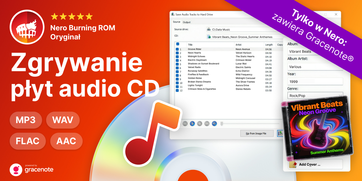Click artist name Neon Avenue
This screenshot has width=362, height=181.
243,49
